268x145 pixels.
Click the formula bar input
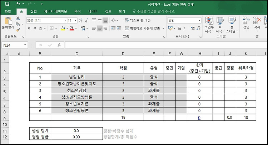166,45
